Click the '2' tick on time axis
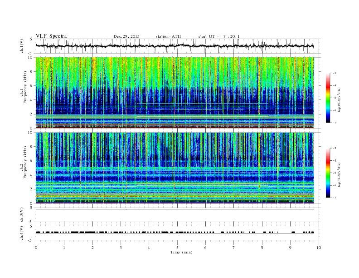The height and width of the screenshot is (278, 359). click(x=92, y=248)
